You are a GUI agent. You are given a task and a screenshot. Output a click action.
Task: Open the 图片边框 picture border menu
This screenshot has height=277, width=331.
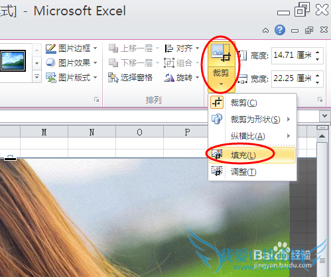[71, 48]
